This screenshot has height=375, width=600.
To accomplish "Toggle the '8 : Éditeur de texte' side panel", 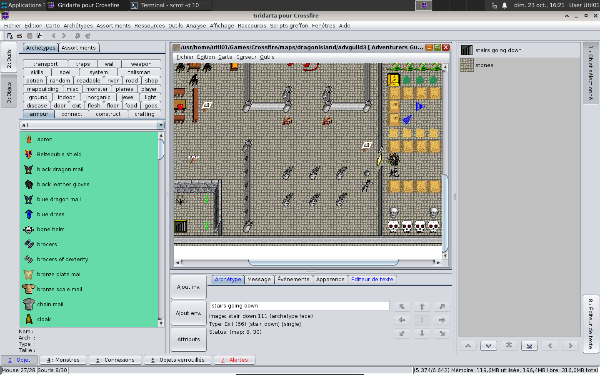I will pyautogui.click(x=590, y=324).
